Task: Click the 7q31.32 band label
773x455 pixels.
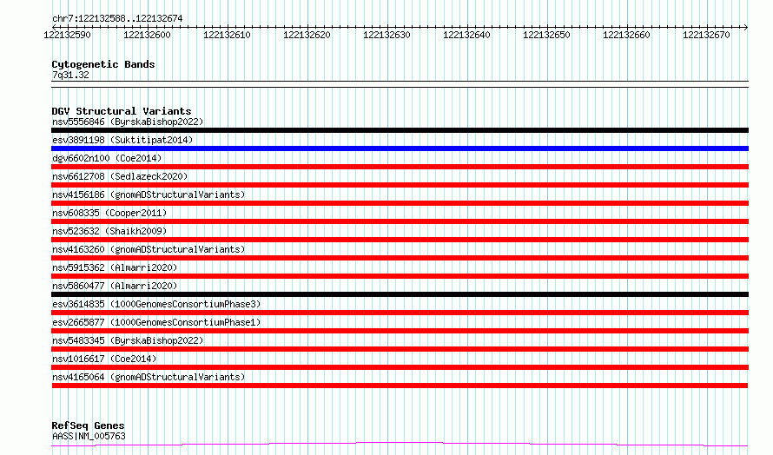Action: point(70,75)
